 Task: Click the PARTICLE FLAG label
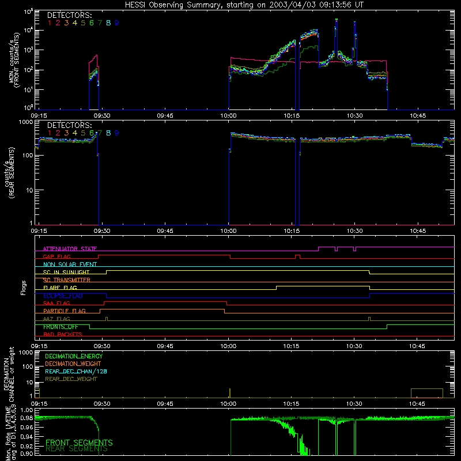tap(65, 311)
